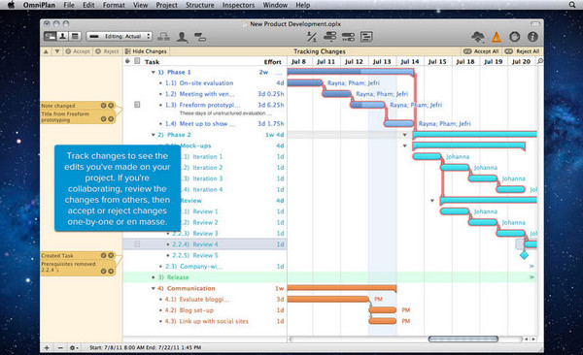Click triangle beside Phase 2 Gantt bar
The width and height of the screenshot is (583, 355).
404,135
